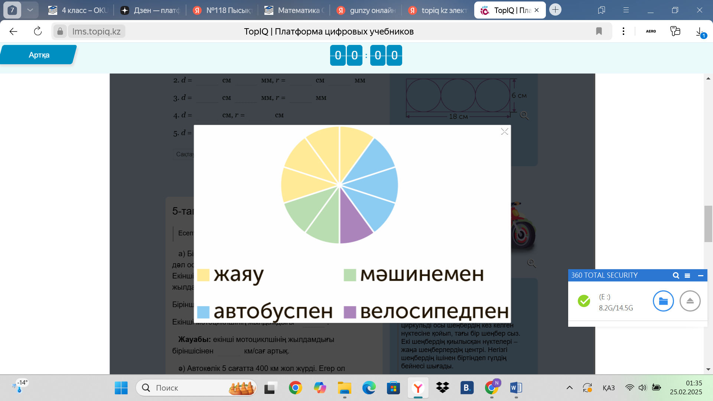Image resolution: width=713 pixels, height=401 pixels.
Task: Click the magnifier icon near circles diagram
Action: (524, 115)
